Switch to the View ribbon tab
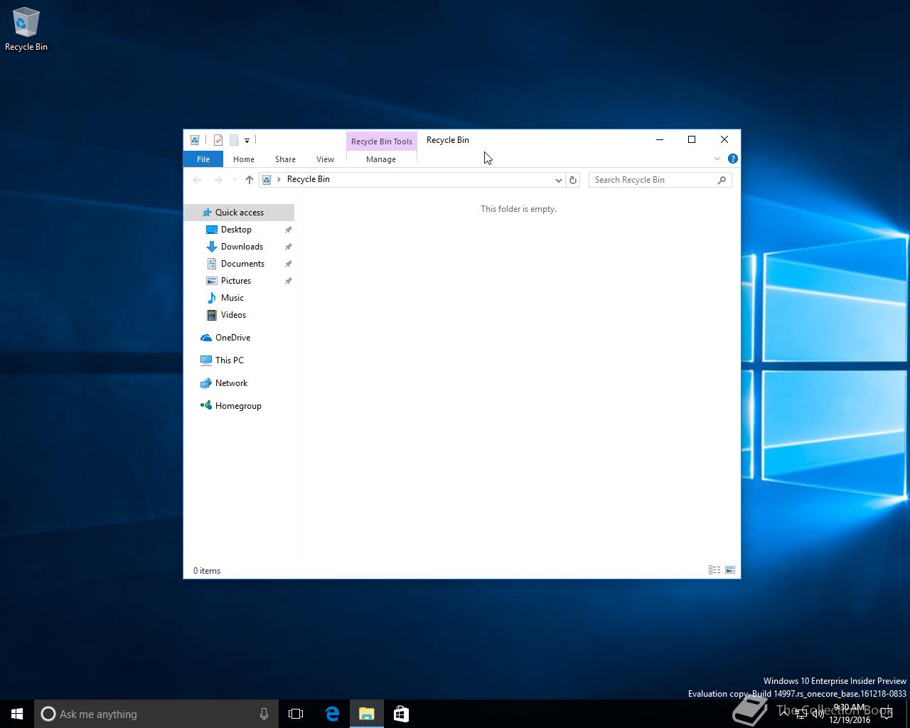This screenshot has height=728, width=910. pos(325,159)
